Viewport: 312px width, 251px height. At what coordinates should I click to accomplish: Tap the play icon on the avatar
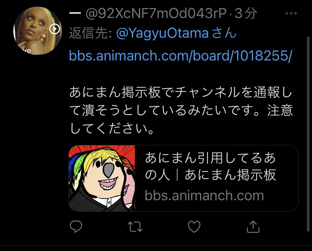pyautogui.click(x=55, y=29)
